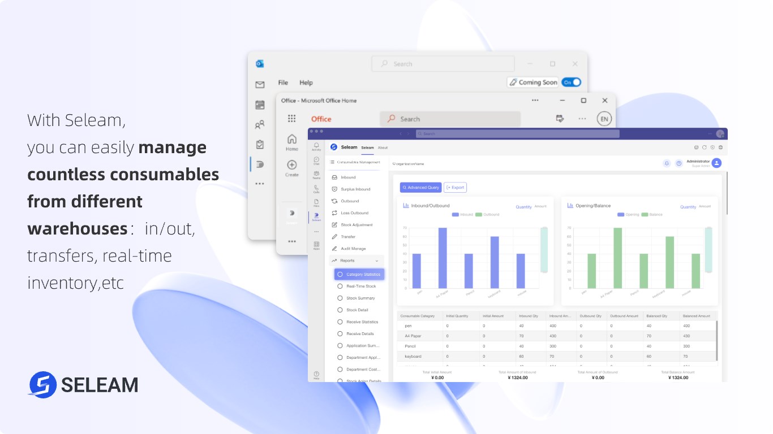773x434 pixels.
Task: Select Amount in Inbound/Outbound chart
Action: coord(540,206)
